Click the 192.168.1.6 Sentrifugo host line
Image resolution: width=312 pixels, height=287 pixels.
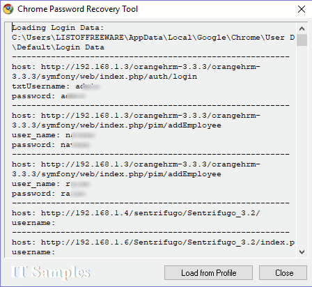pos(153,242)
